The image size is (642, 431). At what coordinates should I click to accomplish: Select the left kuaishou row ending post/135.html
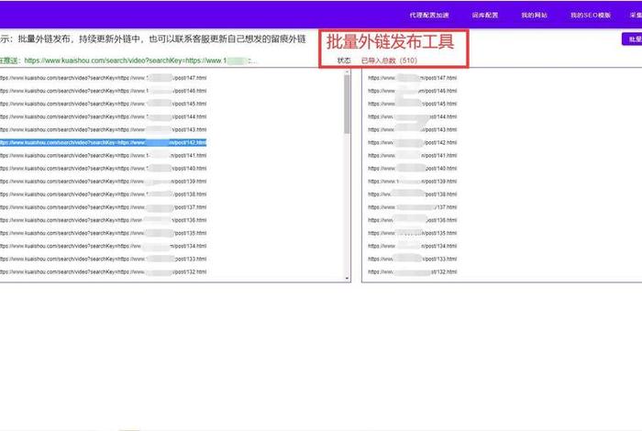(x=103, y=233)
